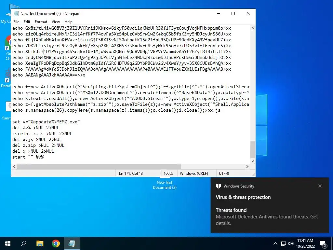Click the horizontal scrollbar left arrow
Image resolution: width=333 pixels, height=250 pixels.
click(14, 166)
